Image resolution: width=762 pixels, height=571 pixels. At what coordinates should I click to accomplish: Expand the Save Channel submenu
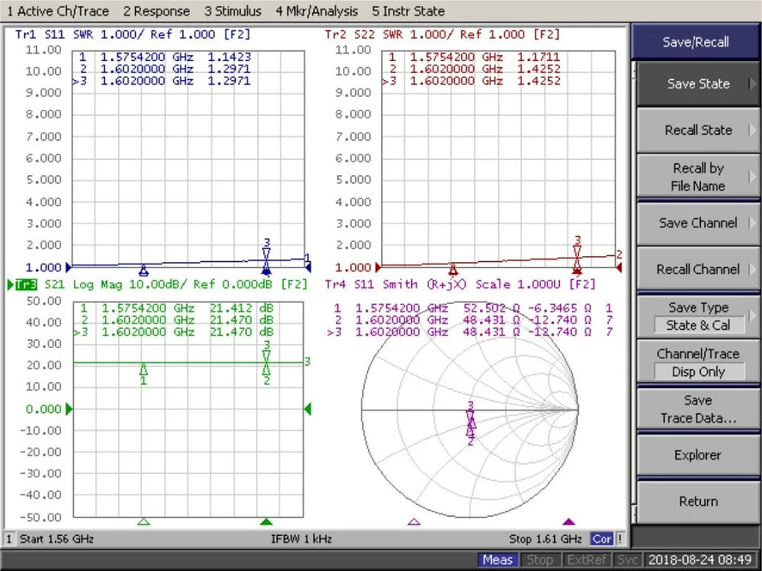(698, 223)
